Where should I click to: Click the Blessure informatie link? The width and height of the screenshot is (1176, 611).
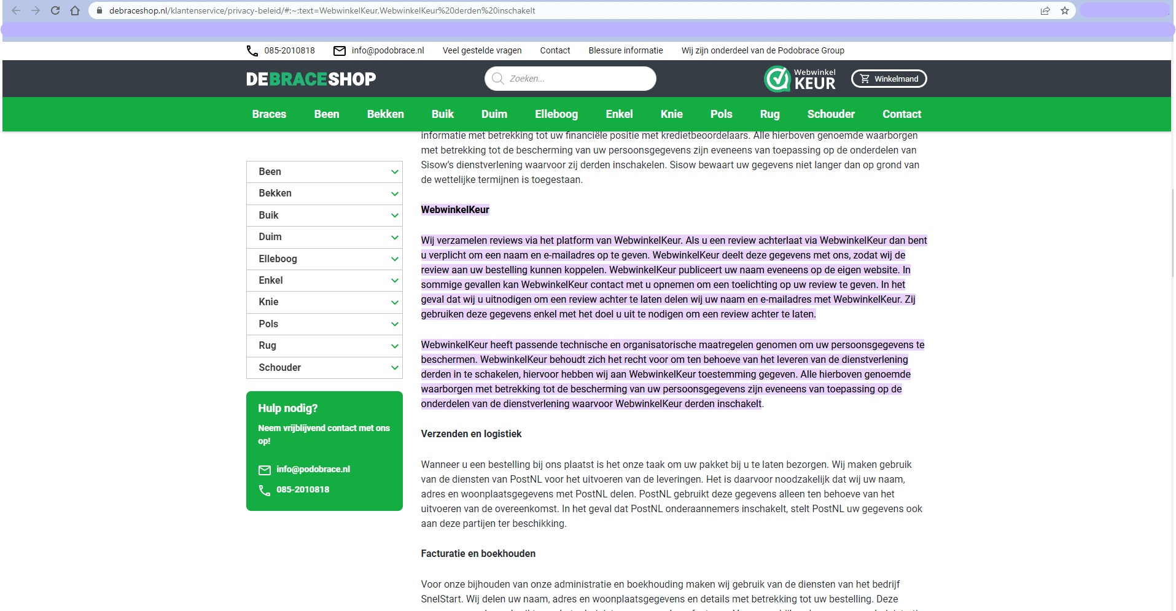click(625, 51)
